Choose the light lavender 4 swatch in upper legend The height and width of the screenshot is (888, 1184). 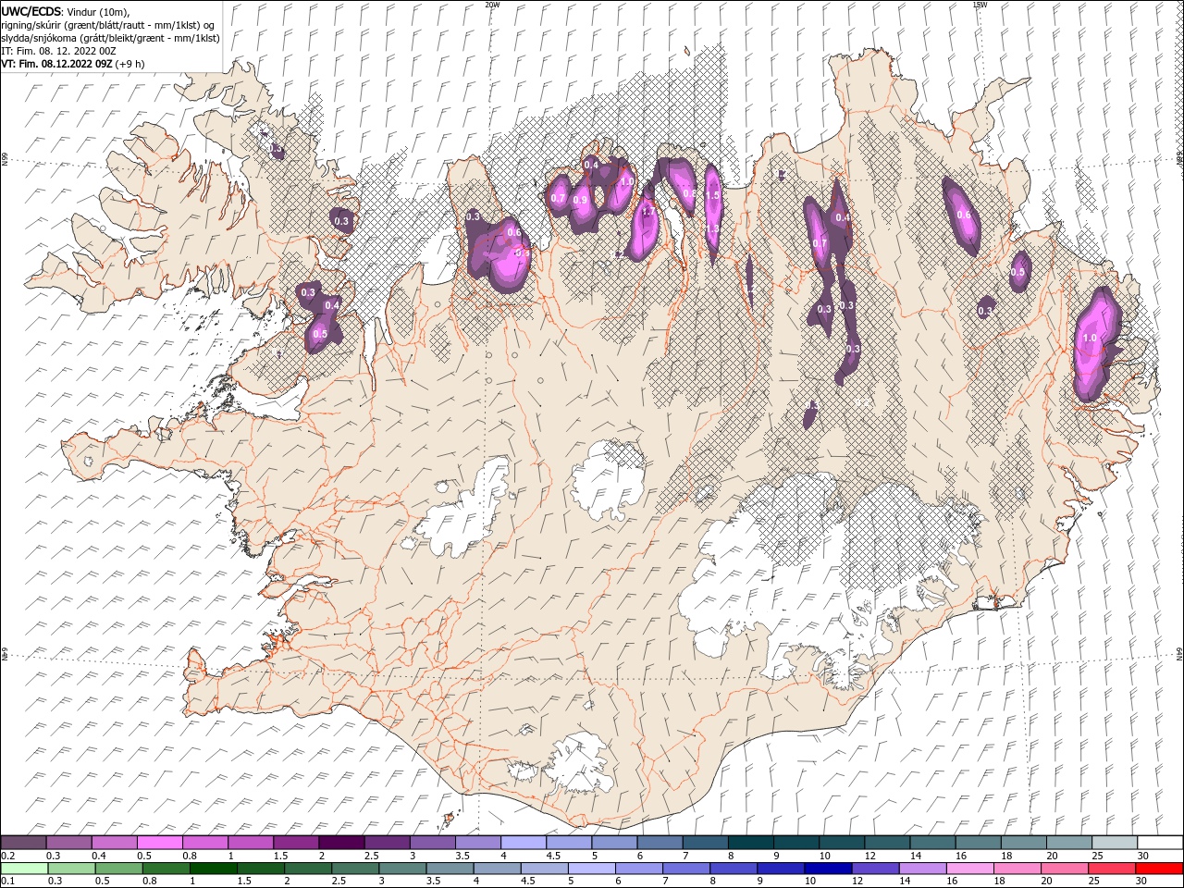click(523, 843)
